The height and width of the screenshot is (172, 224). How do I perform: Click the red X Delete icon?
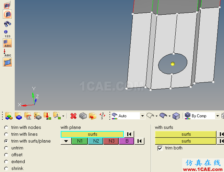pyautogui.click(x=73, y=116)
